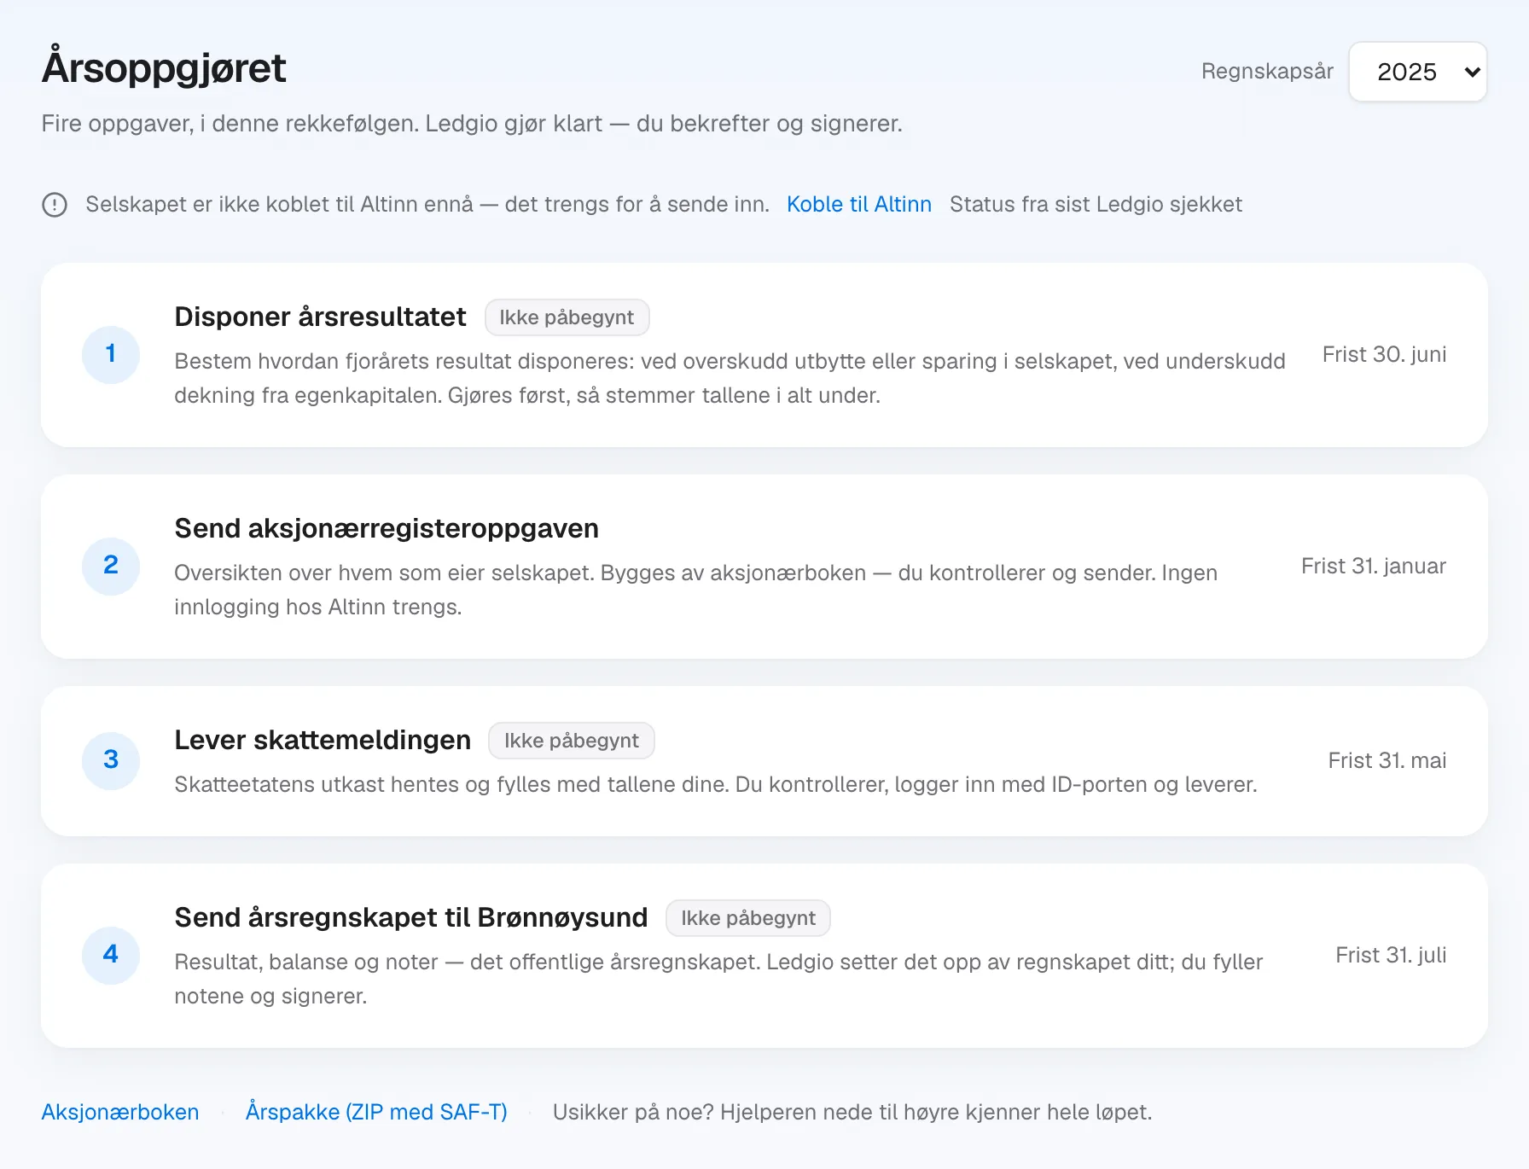
Task: Click the Frist 31. mai deadline
Action: (1387, 760)
